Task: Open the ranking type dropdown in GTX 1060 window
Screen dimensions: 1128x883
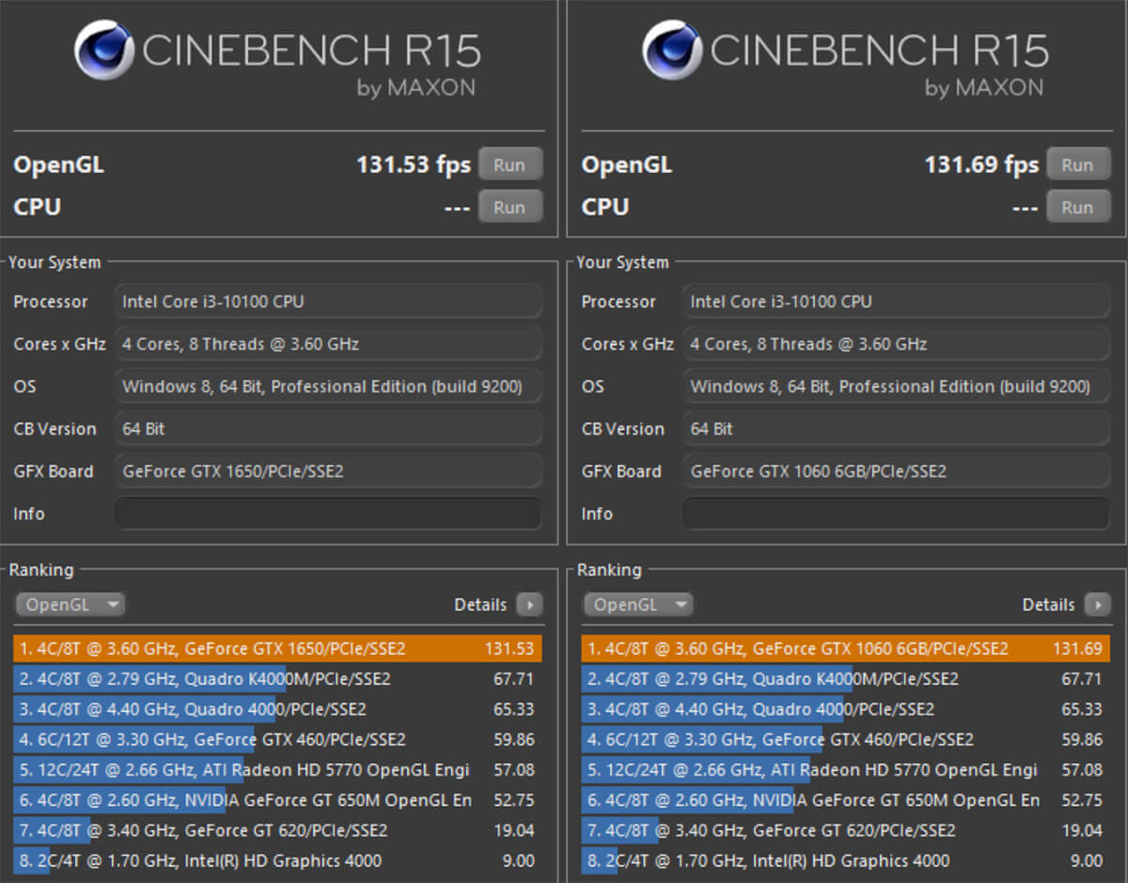Action: click(x=638, y=604)
